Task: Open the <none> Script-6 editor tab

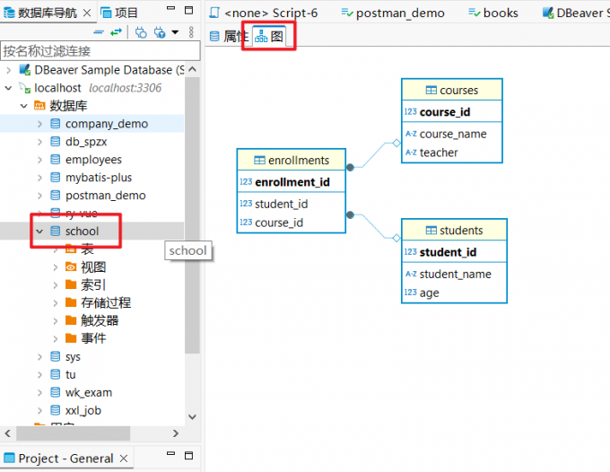Action: [264, 13]
